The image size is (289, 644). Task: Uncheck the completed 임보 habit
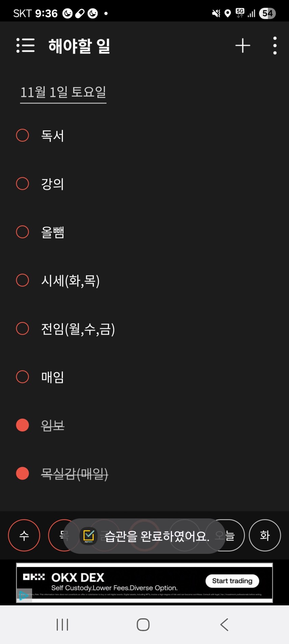(23, 425)
